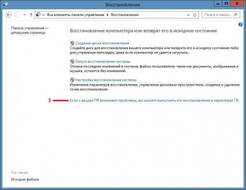This screenshot has height=190, width=246.
Task: Go up one level with Up arrow
Action: [31, 14]
